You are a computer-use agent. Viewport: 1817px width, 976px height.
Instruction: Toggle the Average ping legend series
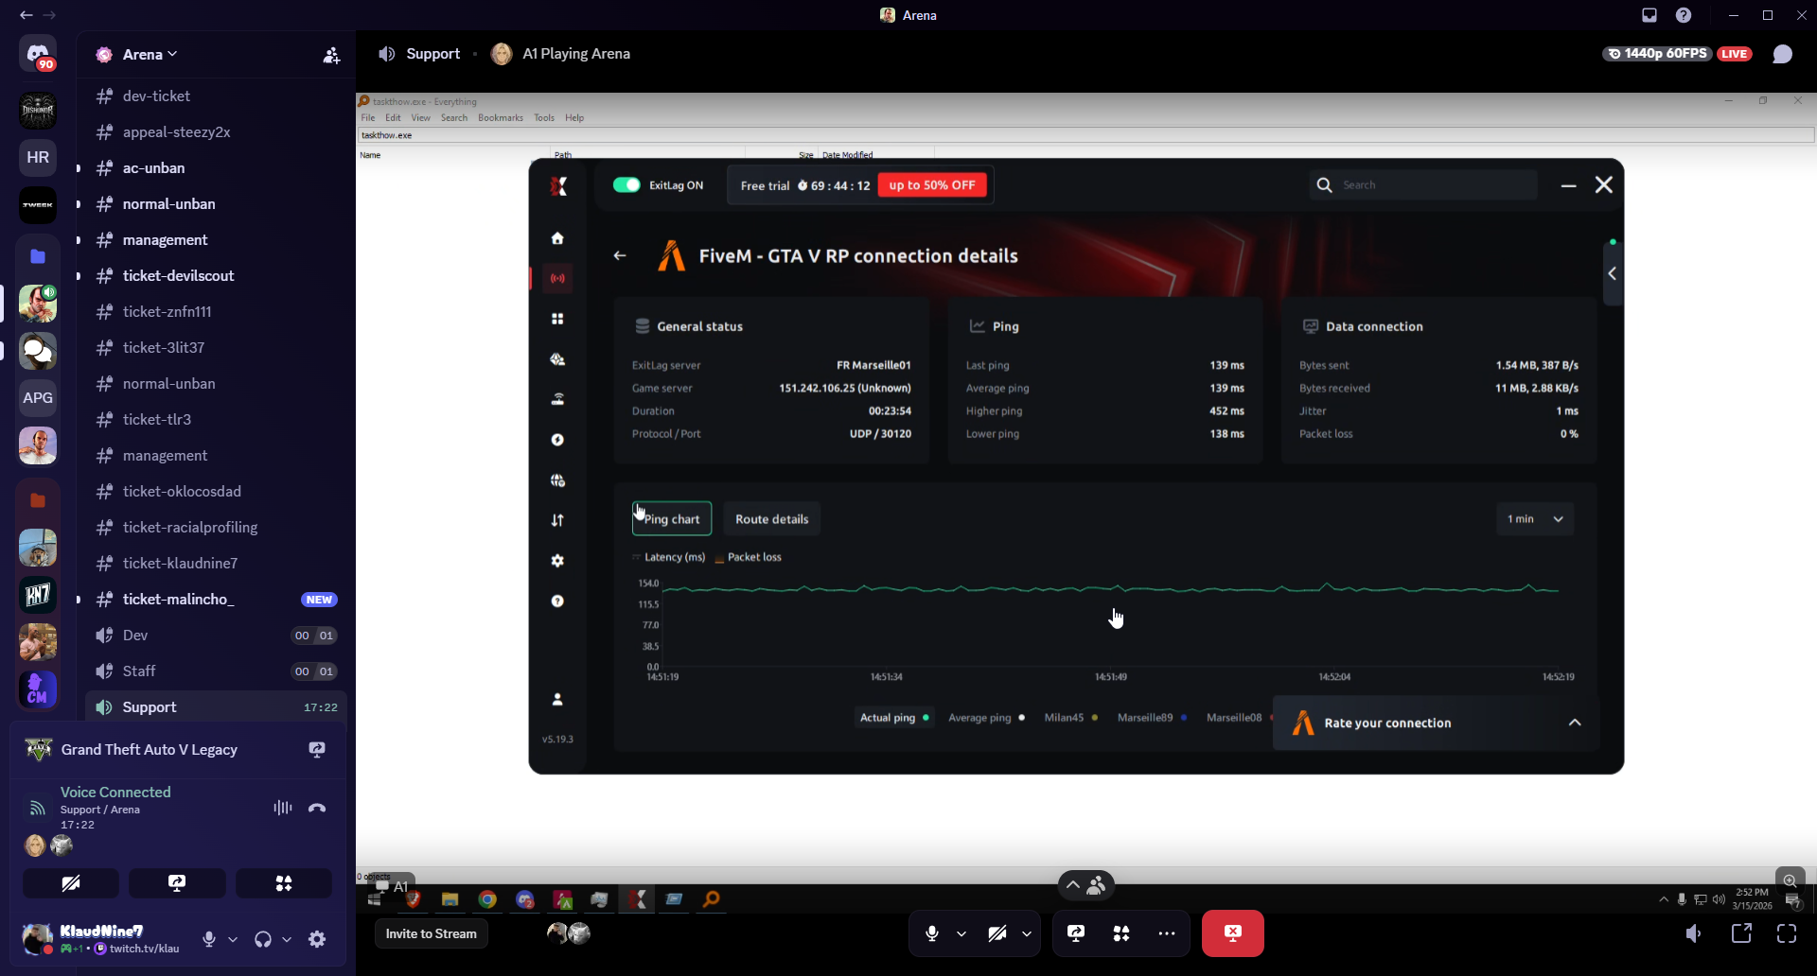tap(986, 718)
